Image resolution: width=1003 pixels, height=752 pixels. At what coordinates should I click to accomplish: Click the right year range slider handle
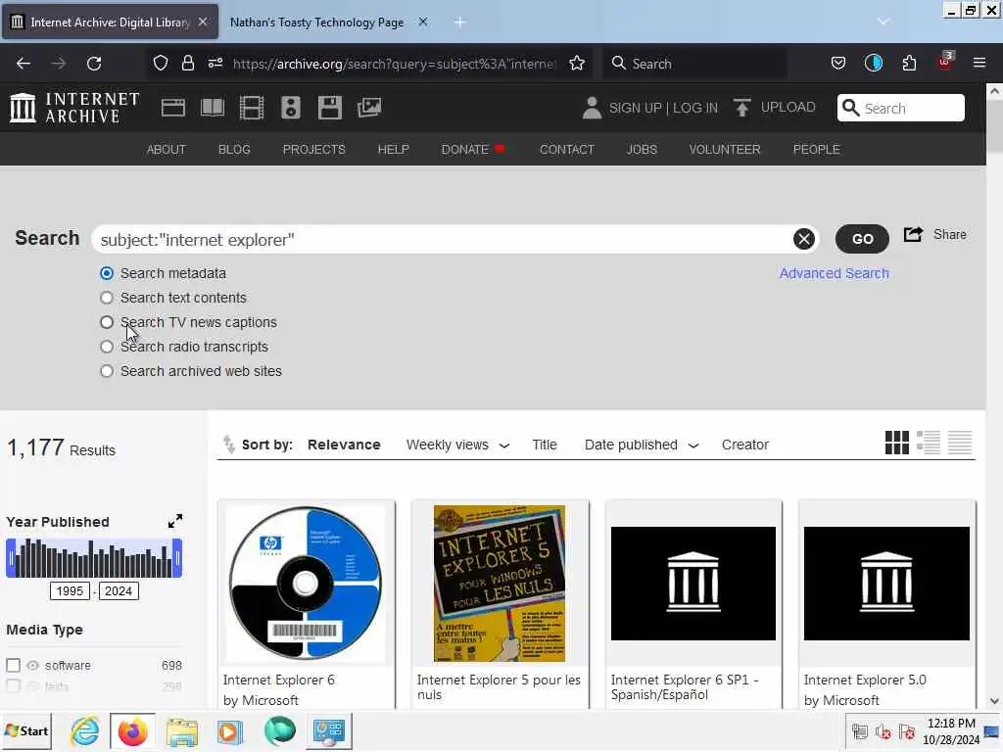tap(178, 558)
